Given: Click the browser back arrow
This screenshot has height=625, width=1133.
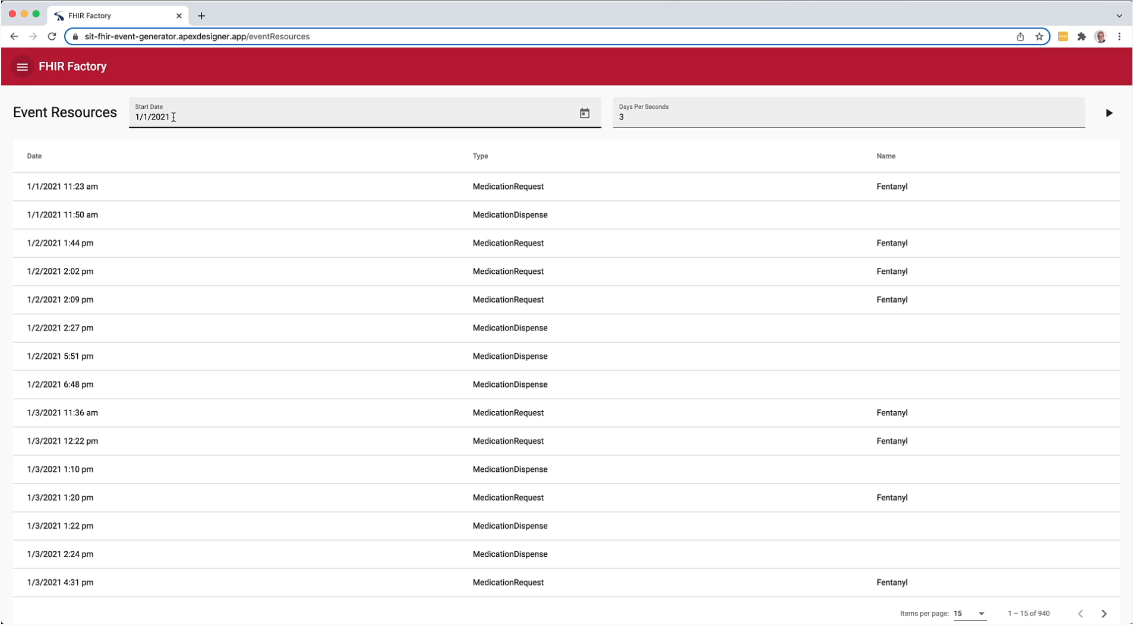Looking at the screenshot, I should click(x=14, y=36).
